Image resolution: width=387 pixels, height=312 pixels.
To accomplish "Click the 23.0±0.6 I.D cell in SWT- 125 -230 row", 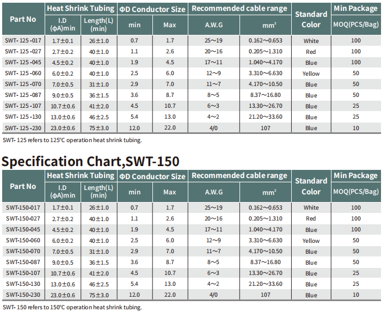I will (x=63, y=128).
